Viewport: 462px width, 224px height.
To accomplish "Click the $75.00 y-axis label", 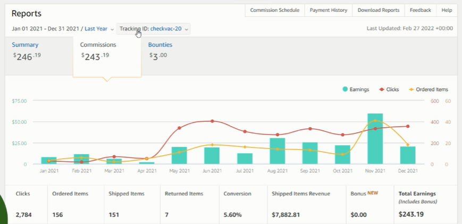I will tap(19, 101).
